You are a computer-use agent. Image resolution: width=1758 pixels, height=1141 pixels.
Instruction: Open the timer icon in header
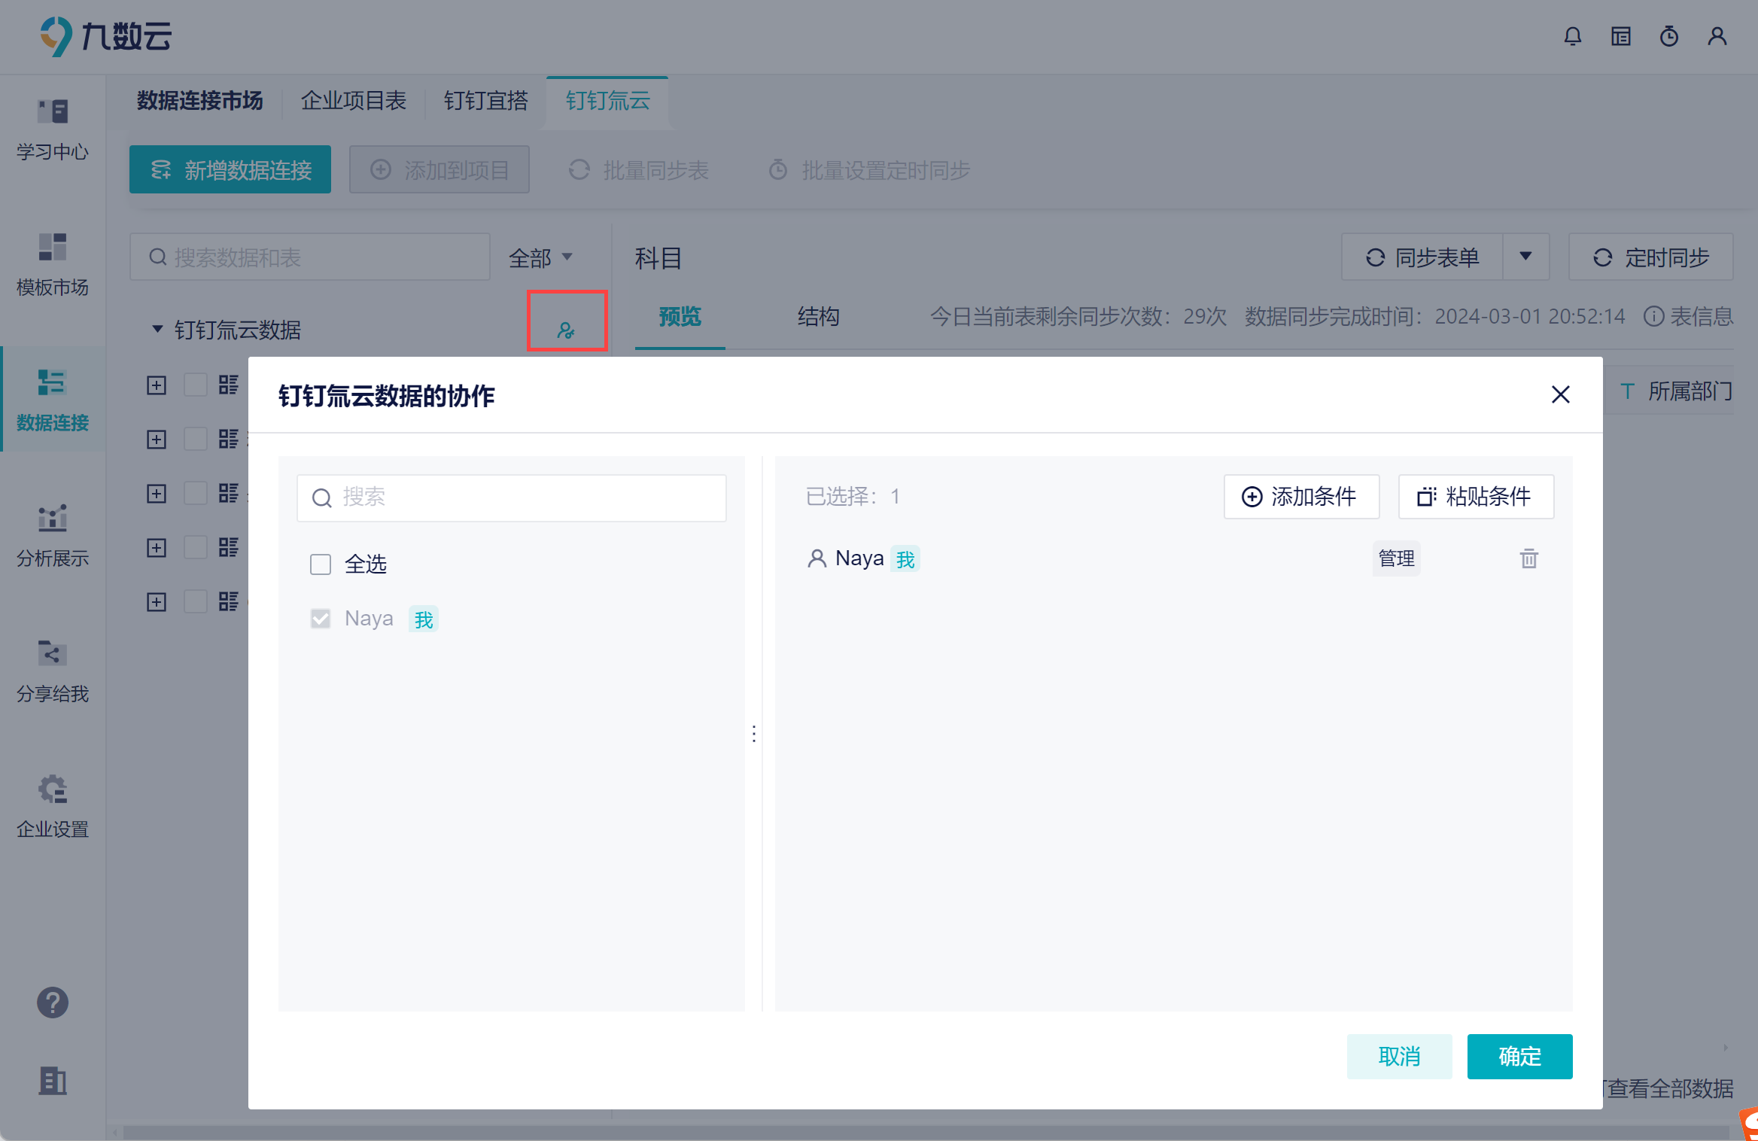[x=1668, y=36]
